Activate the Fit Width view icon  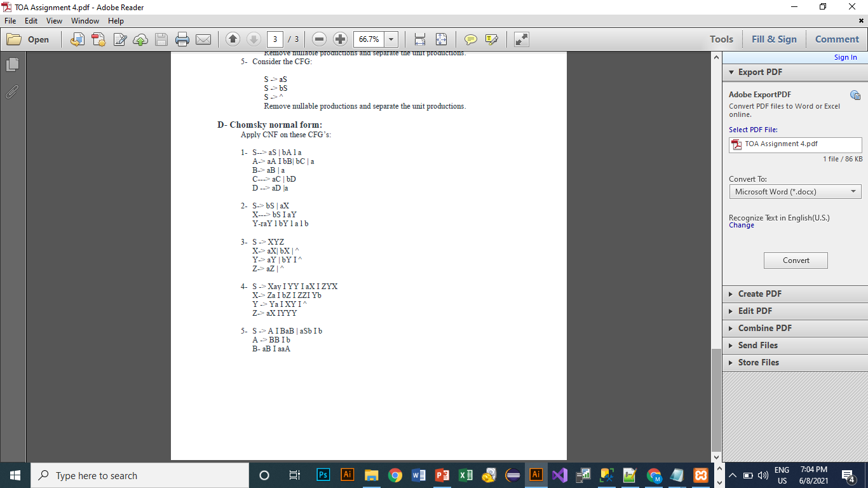pos(418,39)
